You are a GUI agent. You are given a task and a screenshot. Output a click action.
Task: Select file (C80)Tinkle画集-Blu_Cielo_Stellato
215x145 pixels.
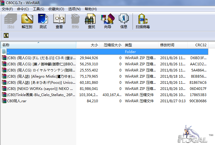(41, 95)
